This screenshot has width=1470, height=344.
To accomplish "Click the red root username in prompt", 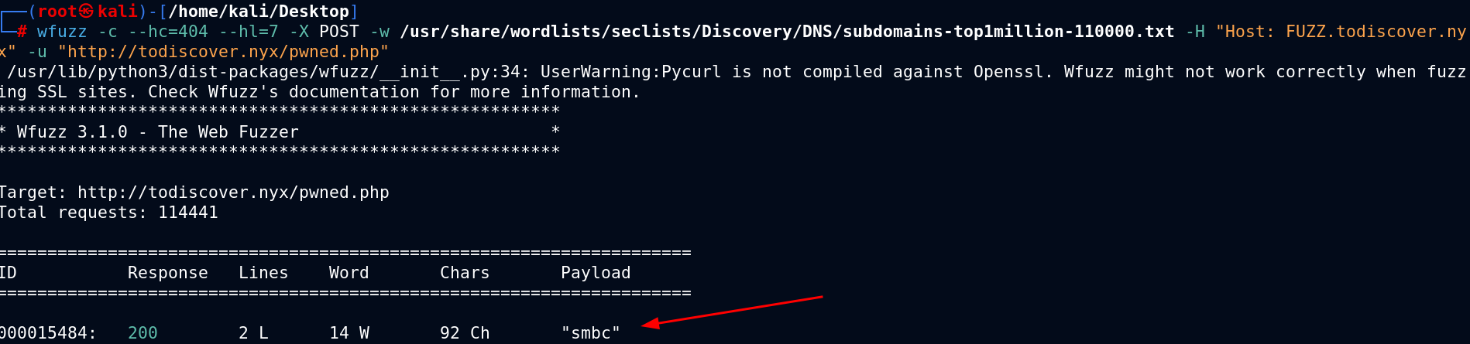I will click(58, 12).
